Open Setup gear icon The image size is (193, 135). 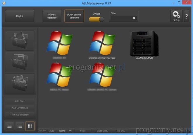(176, 16)
